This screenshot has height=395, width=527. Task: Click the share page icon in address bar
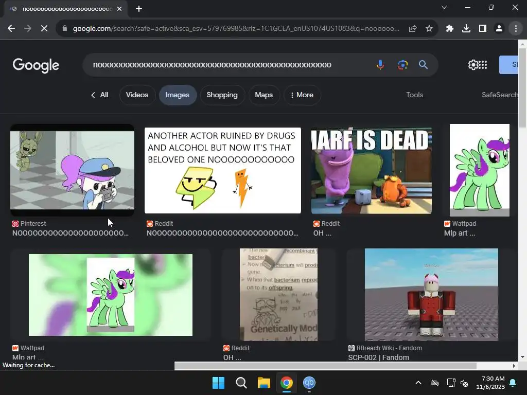coord(413,29)
